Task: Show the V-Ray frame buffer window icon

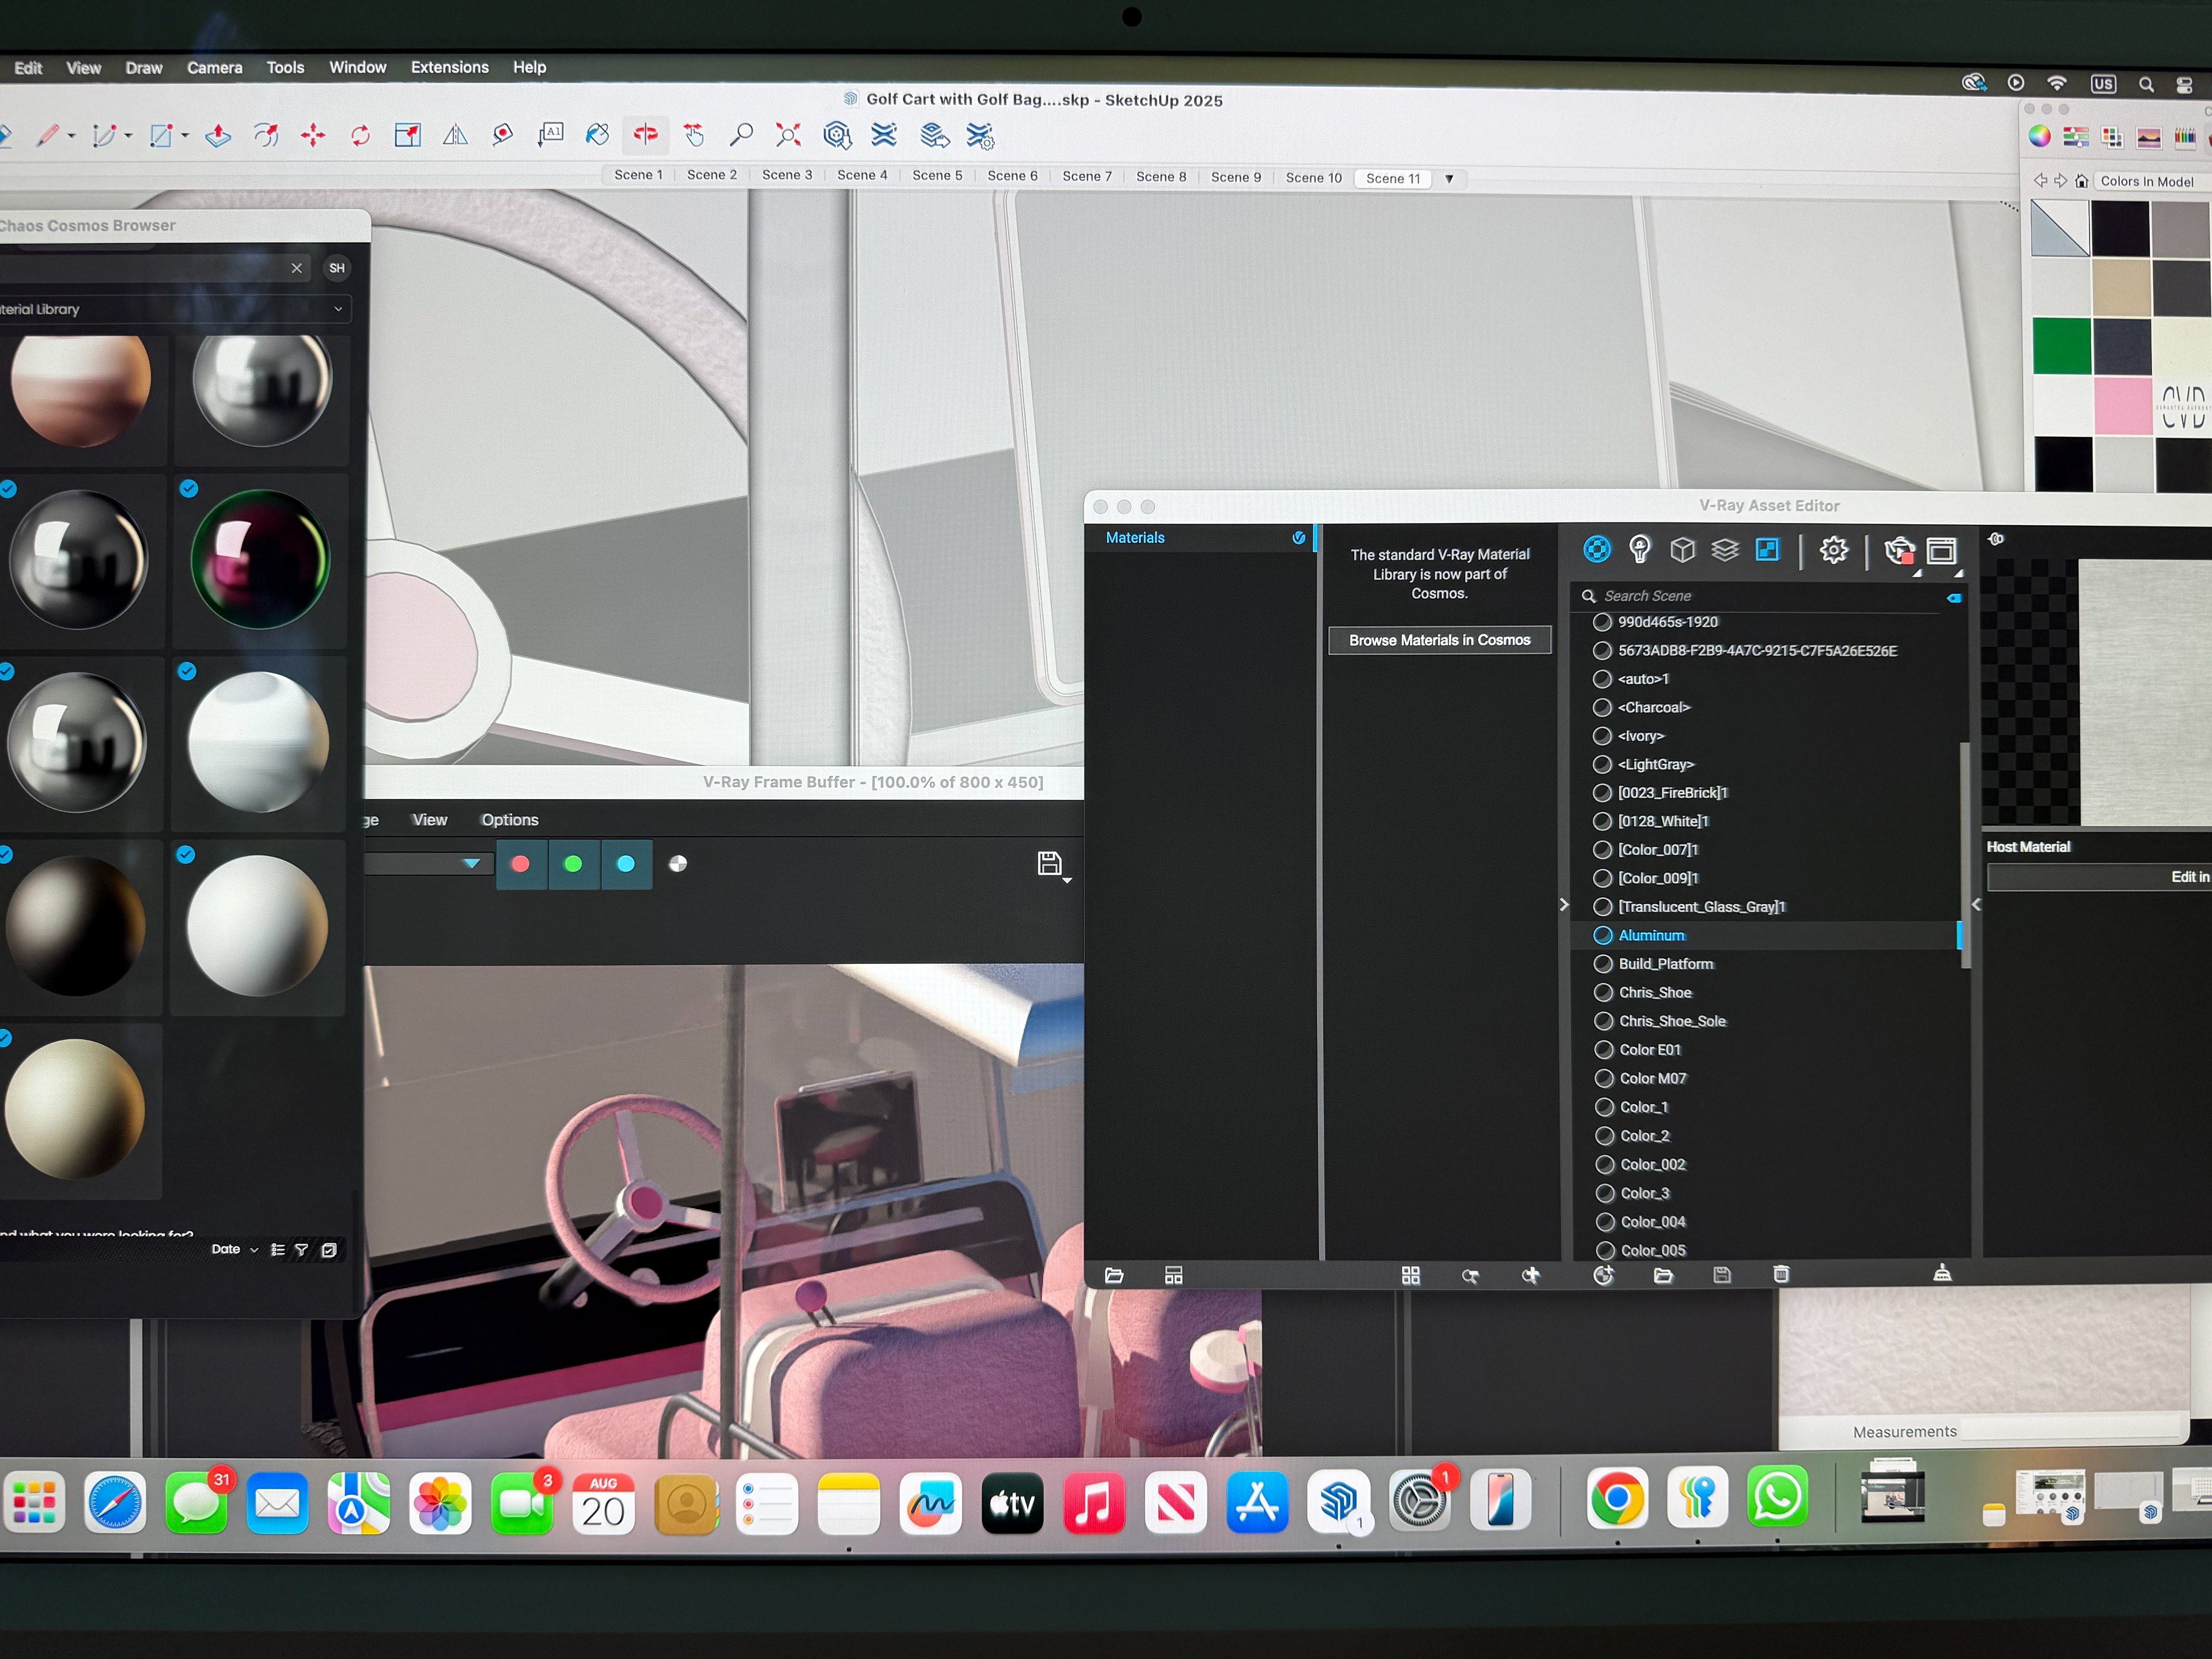Action: point(1941,551)
